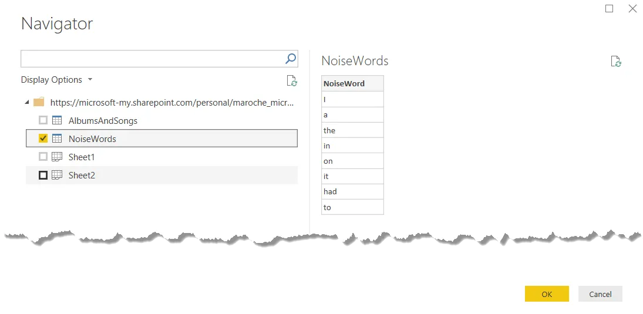Viewport: 643px width, 314px height.
Task: Click the AlbumsAndSongs table icon
Action: tap(57, 120)
